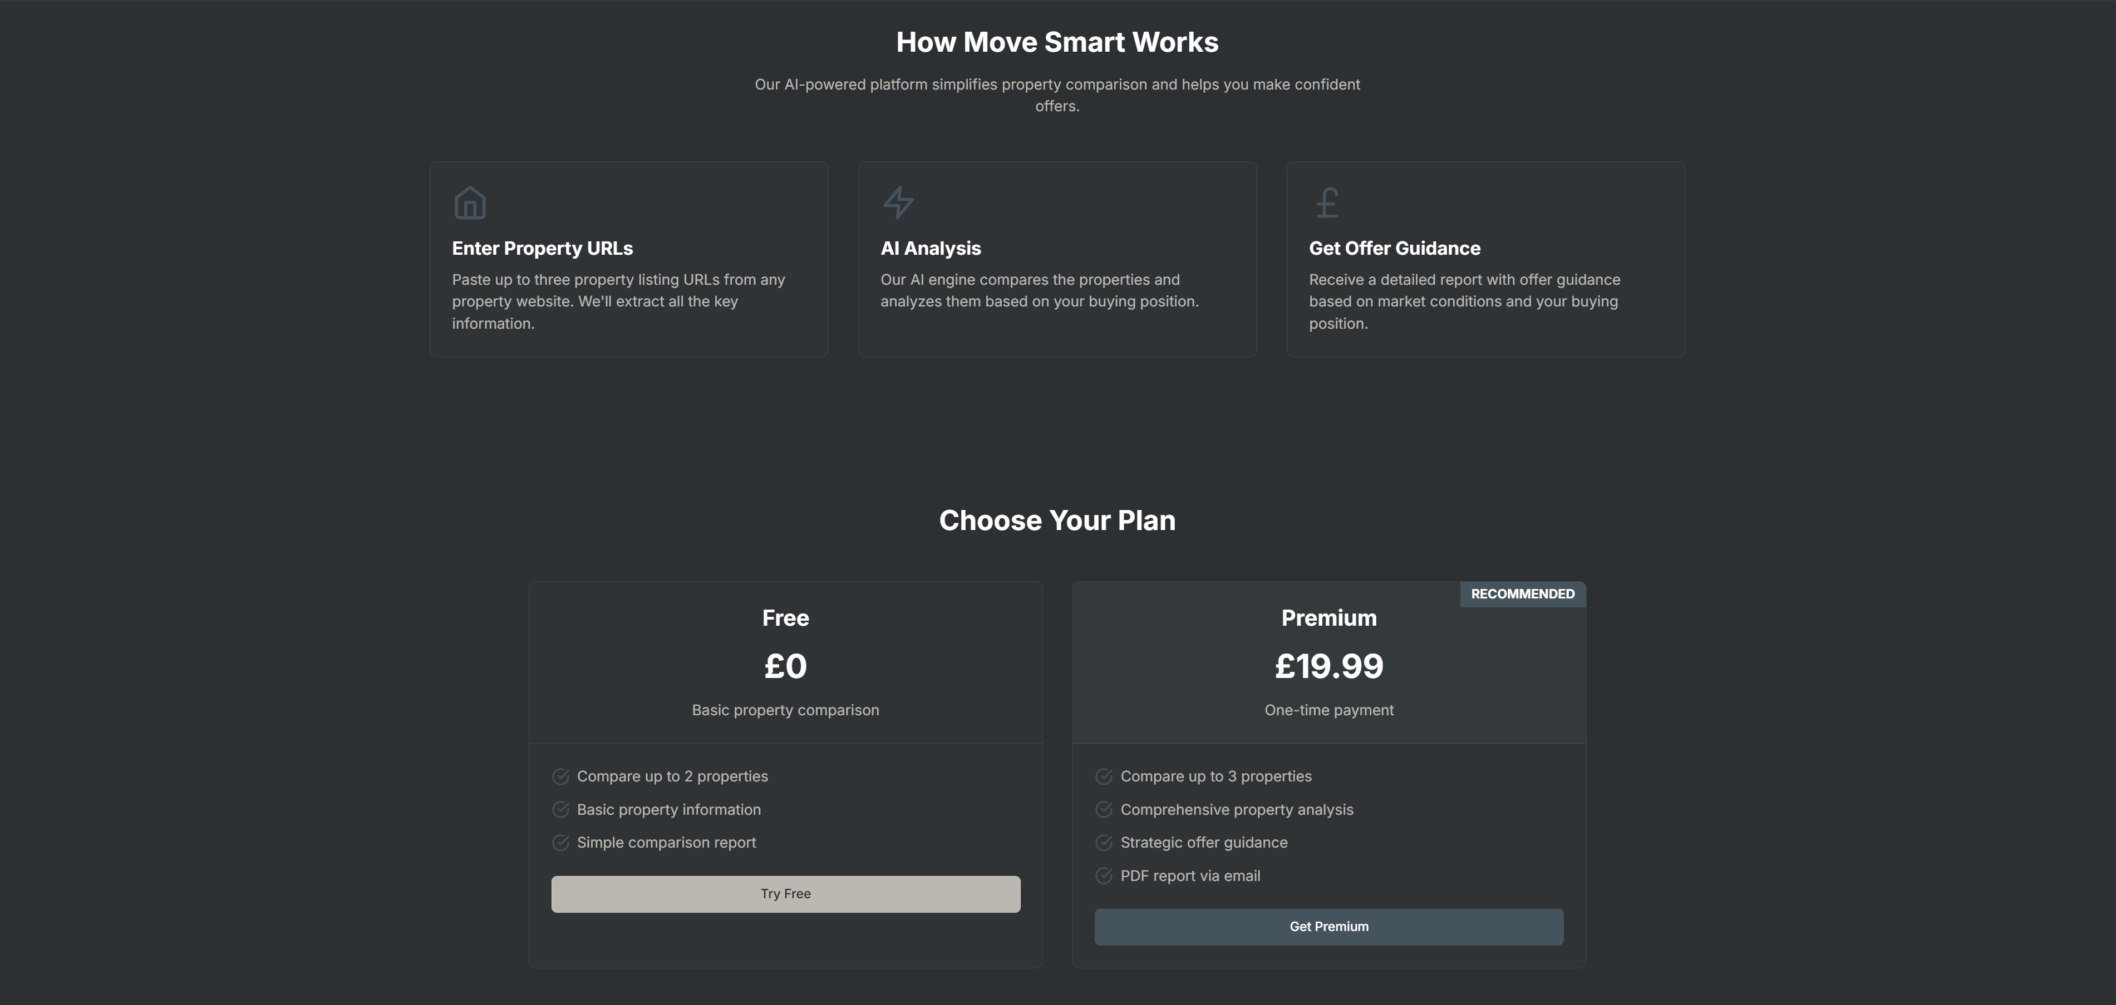The width and height of the screenshot is (2116, 1005).
Task: Click the checkmark beside Strategic offer guidance
Action: point(1103,843)
